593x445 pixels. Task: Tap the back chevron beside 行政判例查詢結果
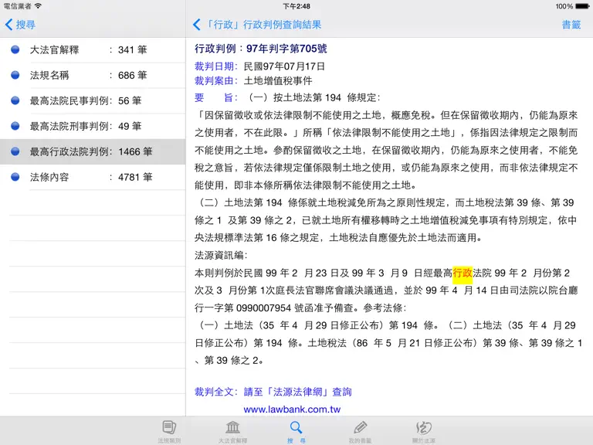tap(196, 25)
